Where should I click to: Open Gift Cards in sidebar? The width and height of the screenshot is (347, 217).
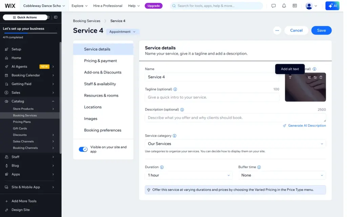pos(20,129)
